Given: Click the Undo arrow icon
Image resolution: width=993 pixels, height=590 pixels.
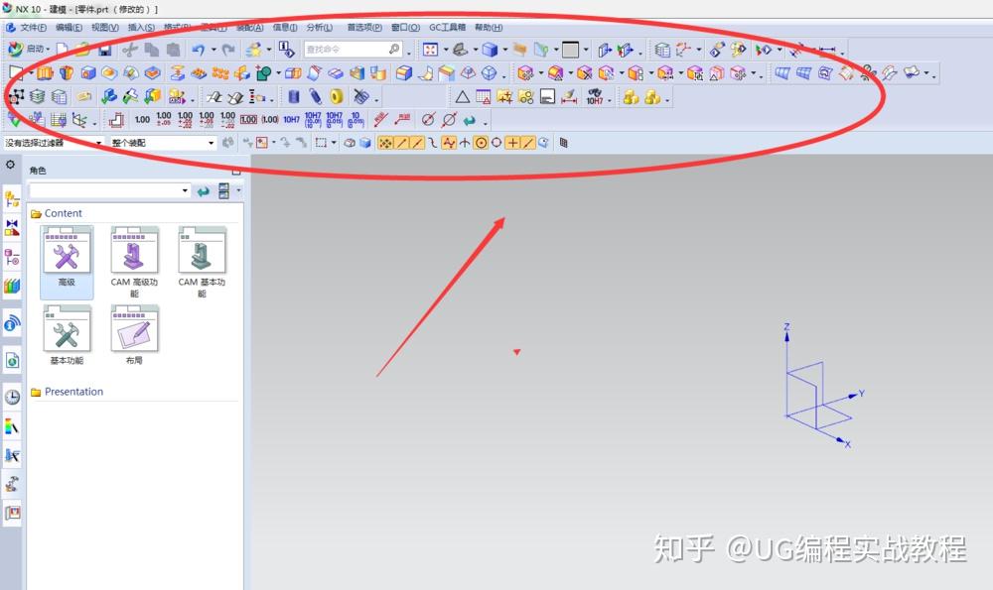Looking at the screenshot, I should [x=199, y=50].
